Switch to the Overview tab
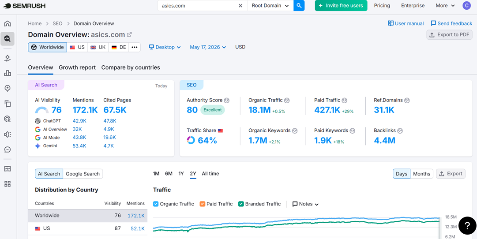This screenshot has height=239, width=477. tap(41, 67)
